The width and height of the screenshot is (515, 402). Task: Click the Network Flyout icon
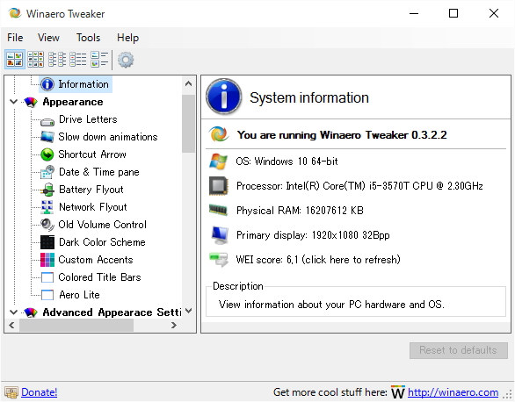tap(47, 207)
